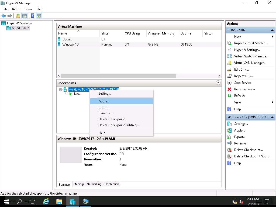Click the Virtual Switch Manager icon

click(x=229, y=56)
